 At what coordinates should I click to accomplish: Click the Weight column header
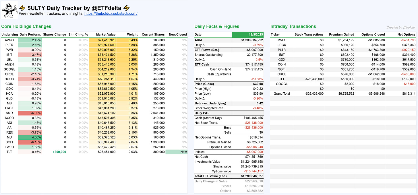tap(132, 34)
